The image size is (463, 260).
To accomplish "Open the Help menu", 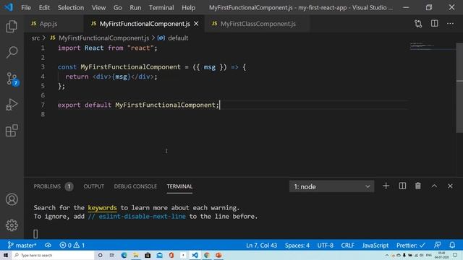I will point(188,7).
